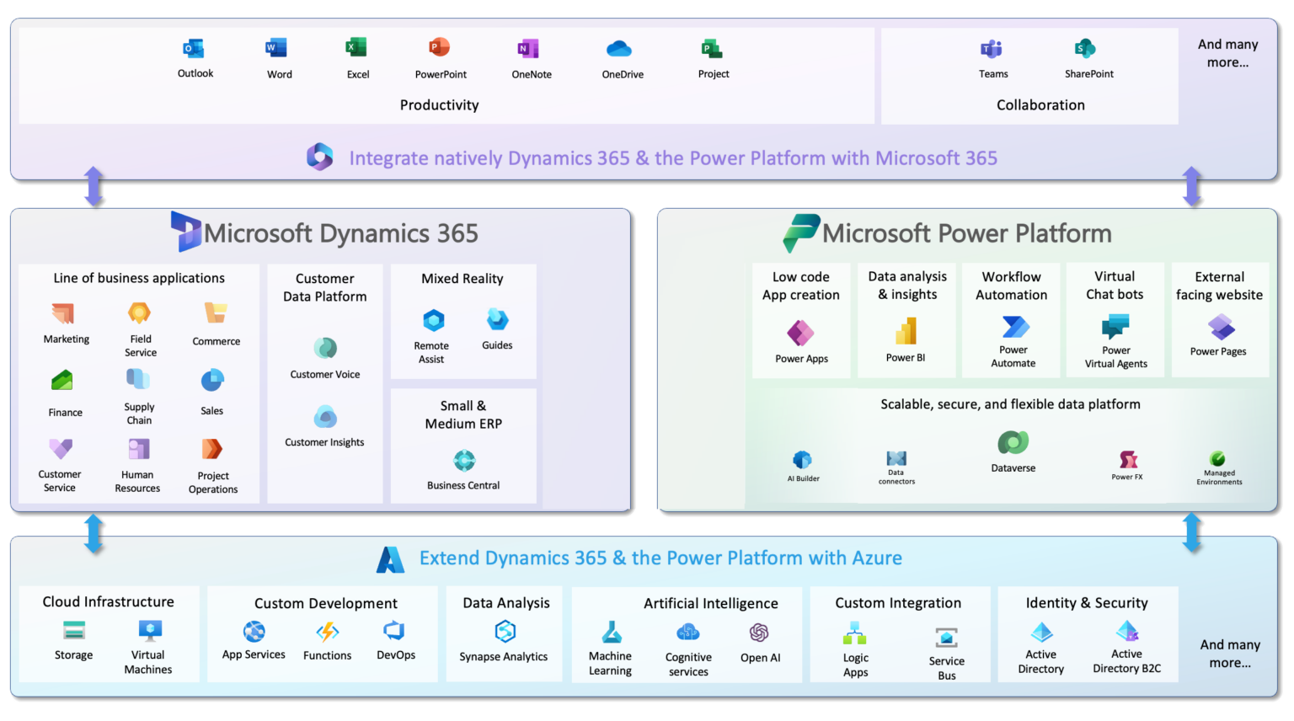Click the Supply Chain icon
The height and width of the screenshot is (721, 1294).
tap(138, 380)
